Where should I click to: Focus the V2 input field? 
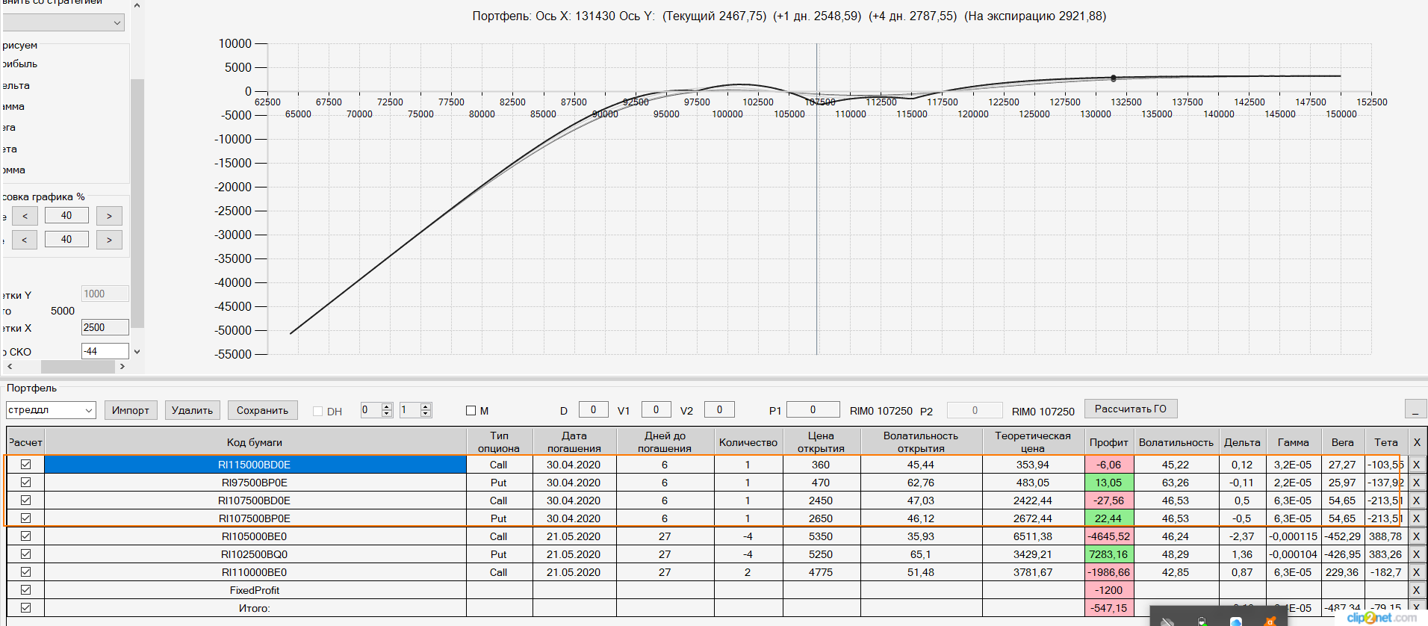click(x=719, y=409)
